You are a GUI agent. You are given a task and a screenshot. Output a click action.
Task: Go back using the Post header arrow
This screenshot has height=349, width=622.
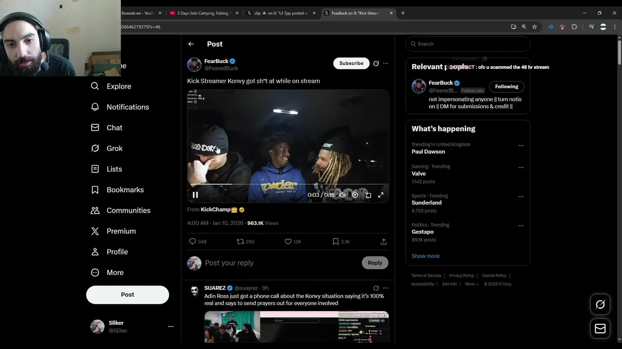(191, 44)
